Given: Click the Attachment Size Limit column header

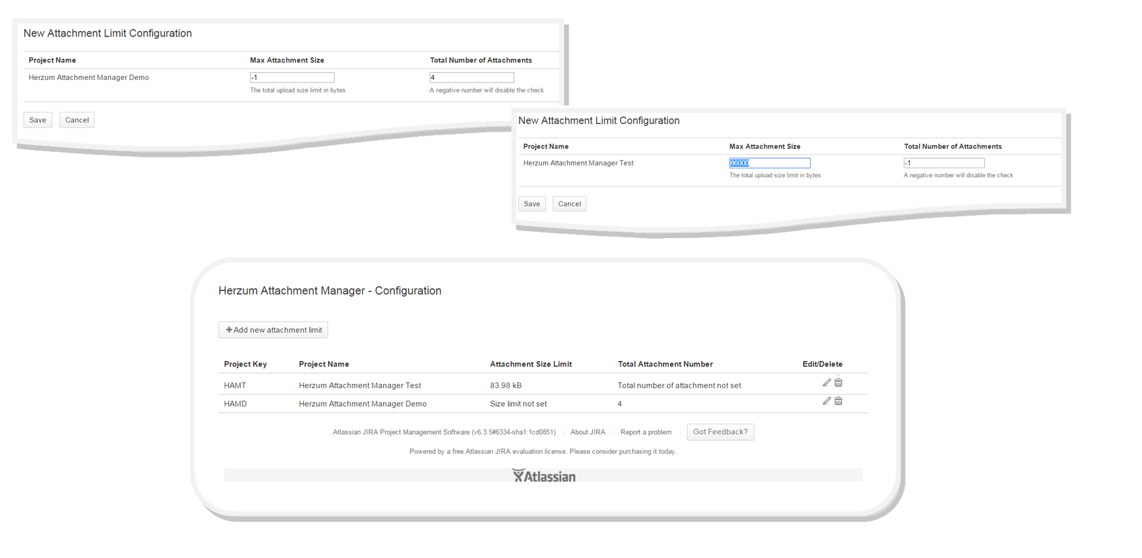Looking at the screenshot, I should pos(531,364).
